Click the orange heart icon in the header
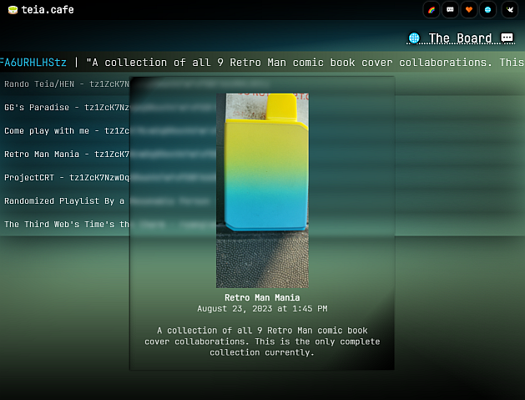 pos(469,10)
